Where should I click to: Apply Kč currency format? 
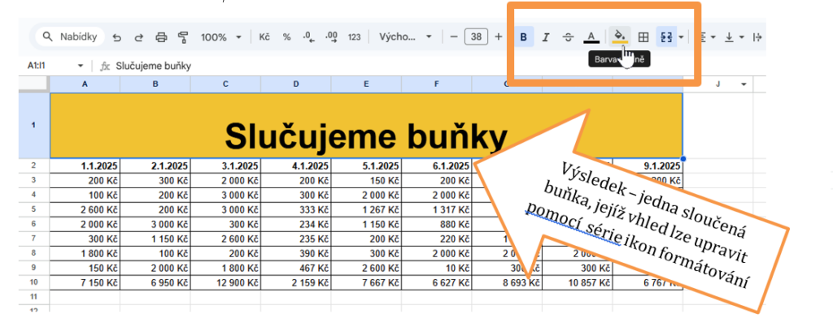pos(264,37)
